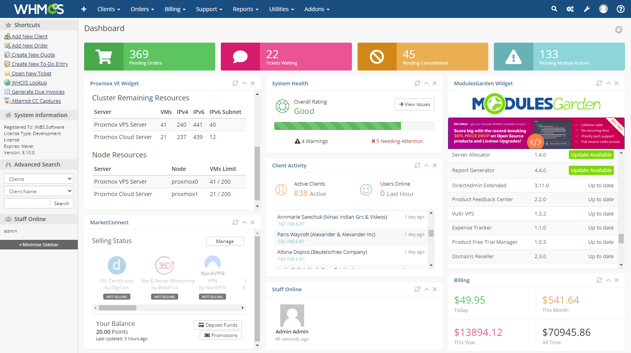Collapse the Billing widget

tap(608, 280)
